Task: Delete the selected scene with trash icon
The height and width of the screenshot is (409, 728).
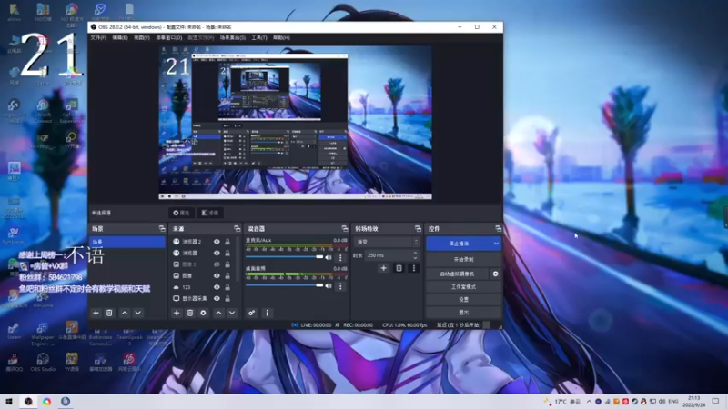Action: pos(109,313)
